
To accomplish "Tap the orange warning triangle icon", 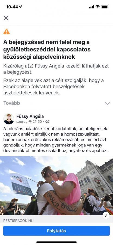I will tap(7, 32).
